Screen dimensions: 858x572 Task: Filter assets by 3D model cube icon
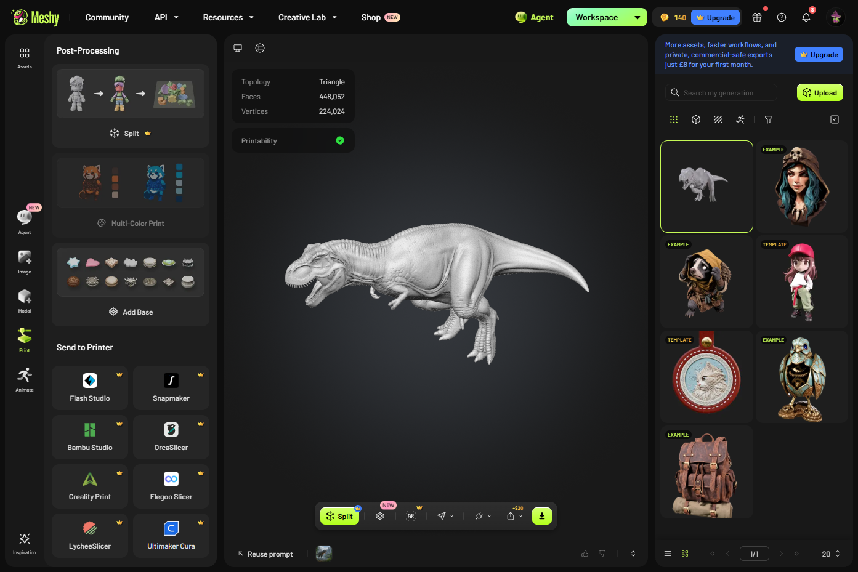696,119
